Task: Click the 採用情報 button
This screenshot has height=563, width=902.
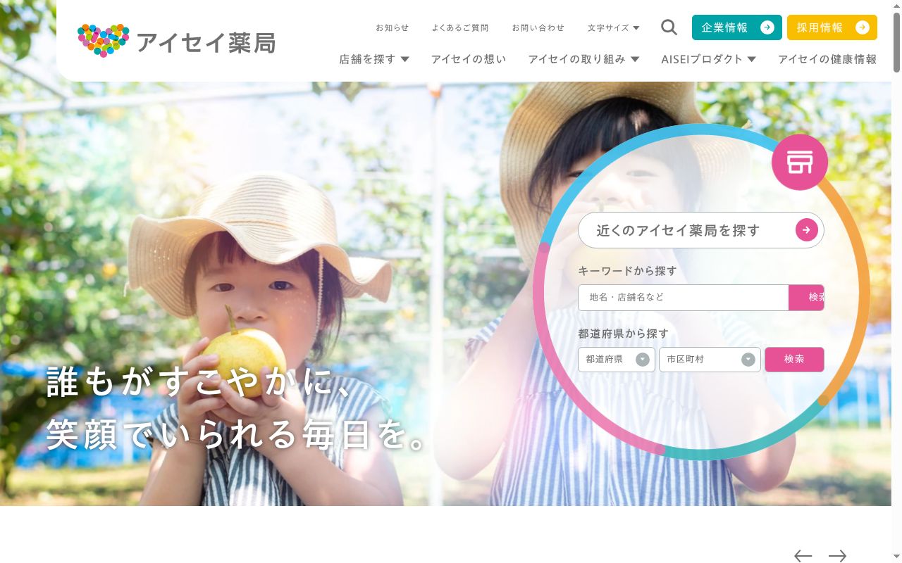Action: (832, 27)
